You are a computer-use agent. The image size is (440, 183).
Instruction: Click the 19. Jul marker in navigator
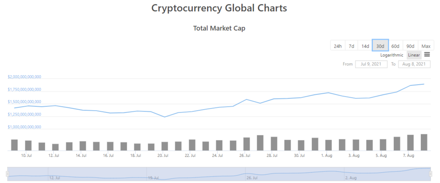[153, 178]
